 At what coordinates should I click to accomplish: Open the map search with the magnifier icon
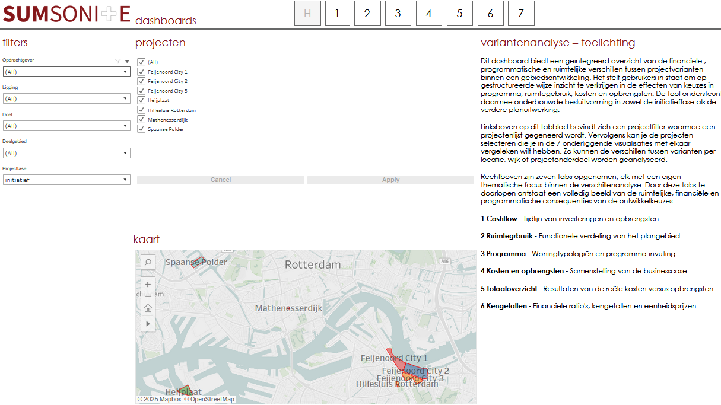pos(148,262)
